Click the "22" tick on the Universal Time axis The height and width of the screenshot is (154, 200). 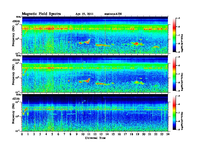click(156, 134)
